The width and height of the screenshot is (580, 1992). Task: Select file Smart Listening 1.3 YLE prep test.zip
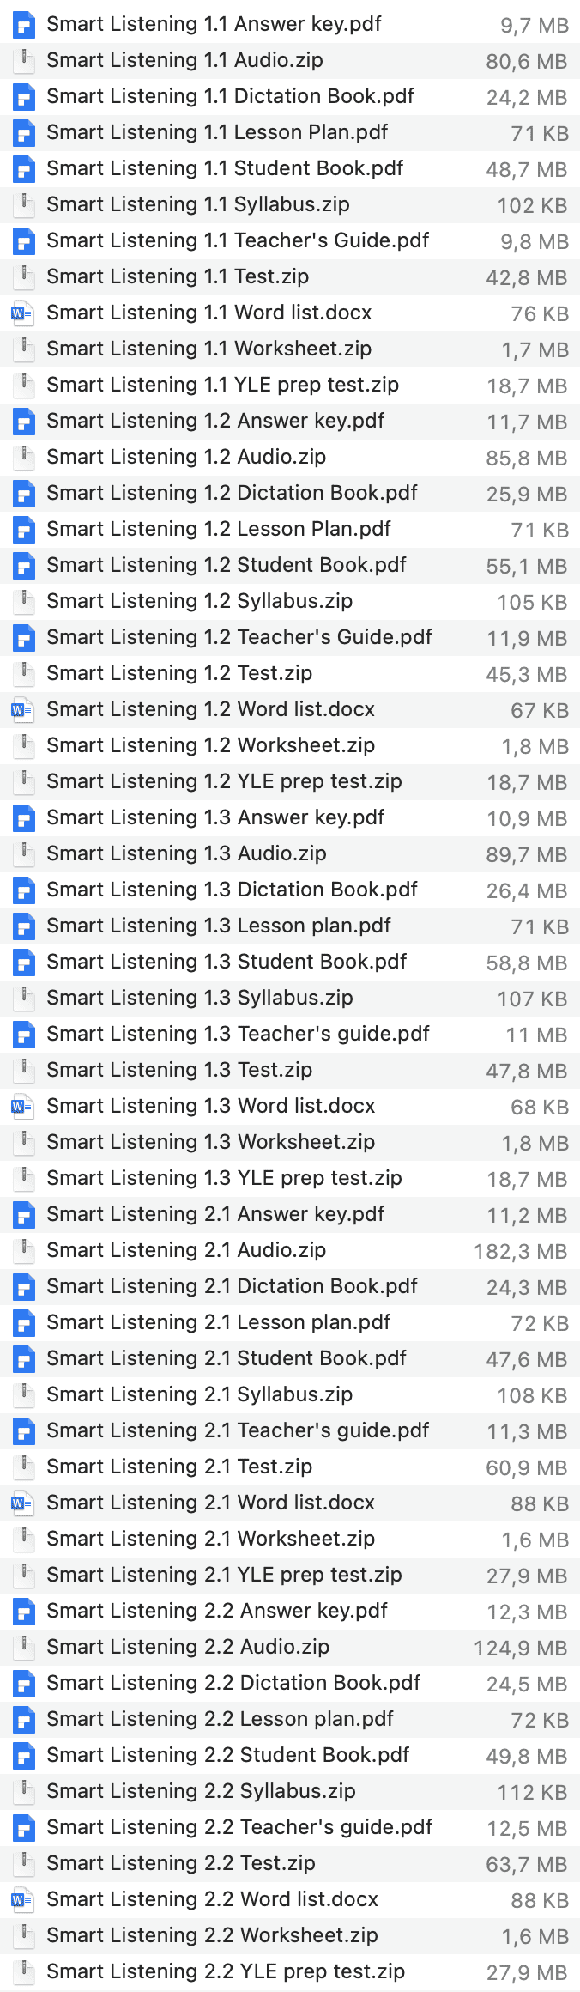290,1179
